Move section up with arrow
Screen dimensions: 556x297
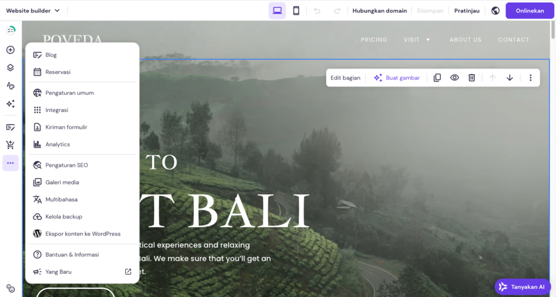pyautogui.click(x=492, y=78)
